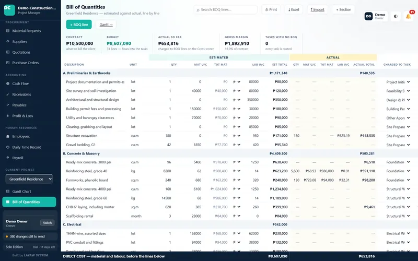Click the search magnifier icon
Image resolution: width=418 pixels, height=261 pixels.
198,10
